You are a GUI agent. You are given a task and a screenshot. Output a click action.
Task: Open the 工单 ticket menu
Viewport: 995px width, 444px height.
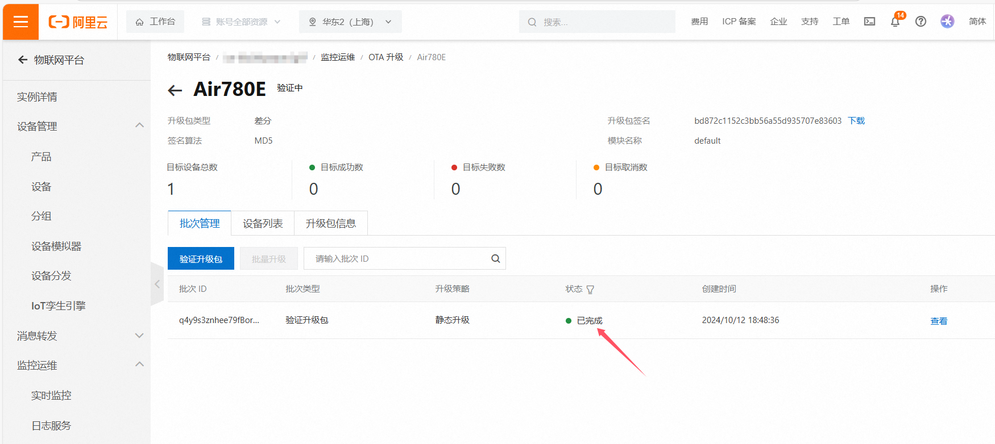click(x=841, y=22)
